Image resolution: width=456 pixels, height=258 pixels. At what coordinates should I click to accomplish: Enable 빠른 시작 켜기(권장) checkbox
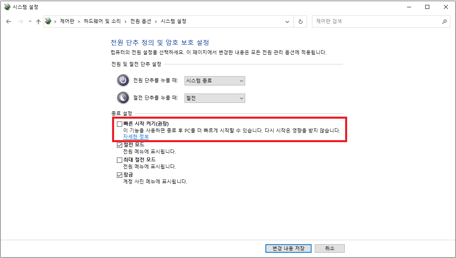click(x=119, y=124)
